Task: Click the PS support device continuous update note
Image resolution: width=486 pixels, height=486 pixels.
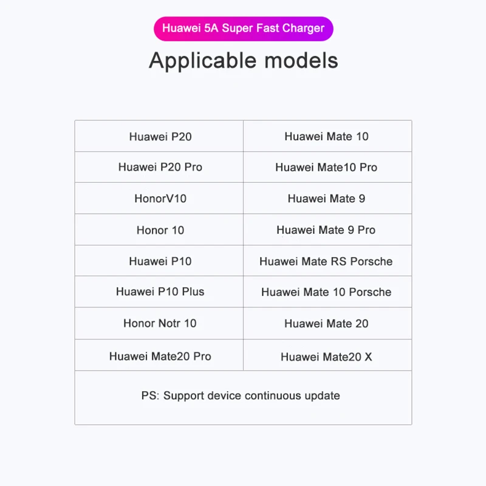Action: pos(241,395)
